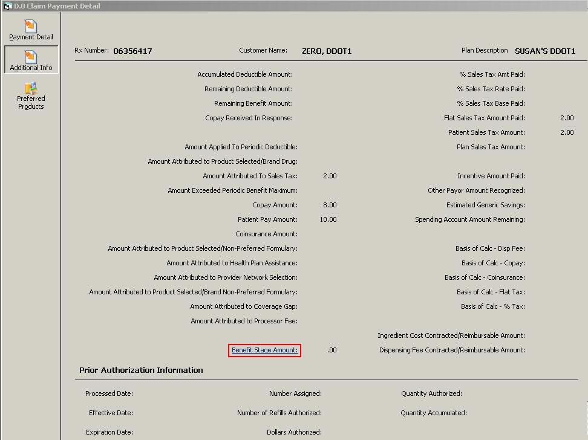Click the window title bar icon
Screen dimensions: 588x440
[x=7, y=6]
